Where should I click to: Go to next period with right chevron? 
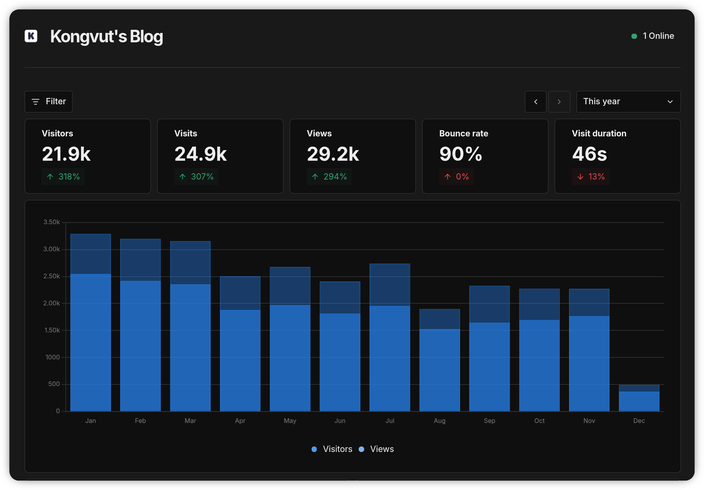pos(559,102)
